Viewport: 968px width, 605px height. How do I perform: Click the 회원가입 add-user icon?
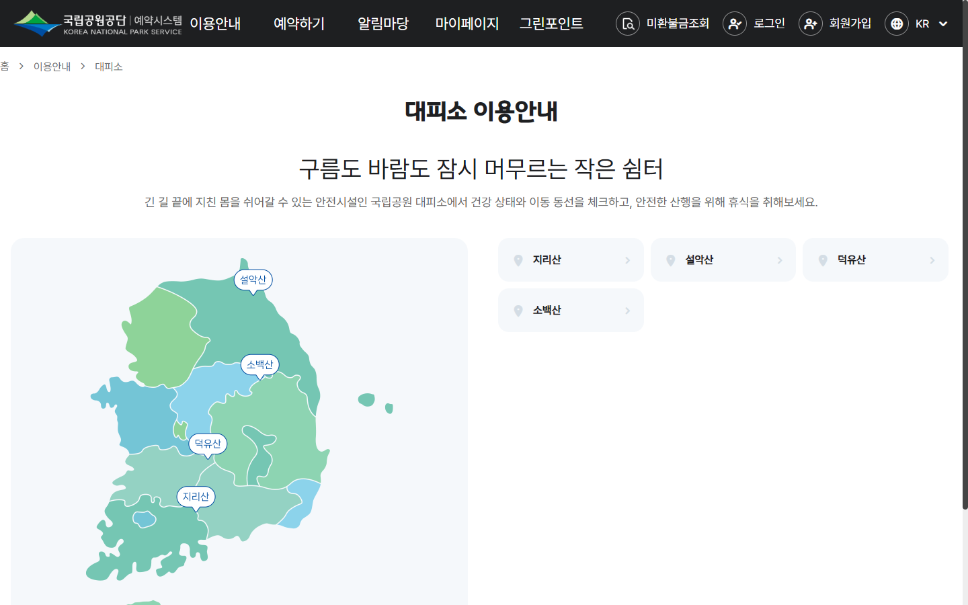pyautogui.click(x=811, y=24)
